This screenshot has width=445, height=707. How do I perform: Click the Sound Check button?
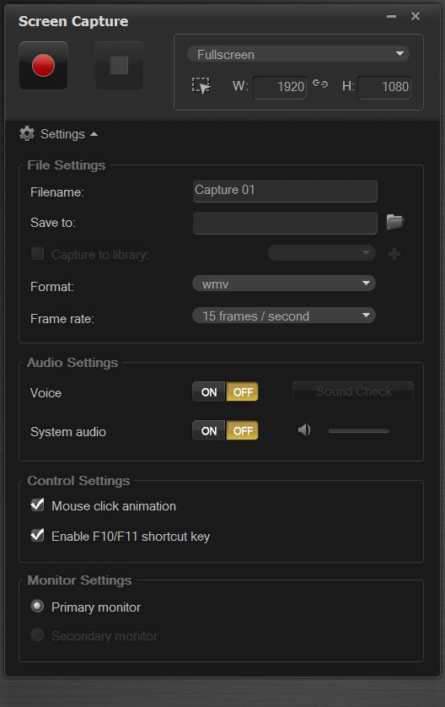tap(353, 391)
